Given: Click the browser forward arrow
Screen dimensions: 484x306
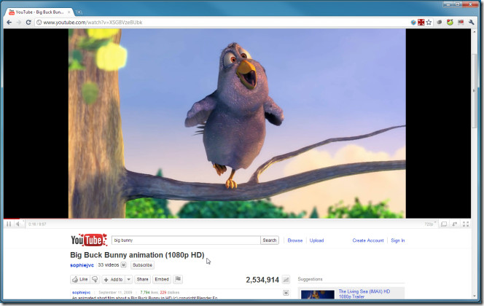Looking at the screenshot, I should 19,22.
